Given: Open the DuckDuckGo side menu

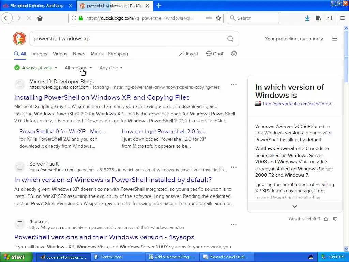Looking at the screenshot, I should click(335, 39).
